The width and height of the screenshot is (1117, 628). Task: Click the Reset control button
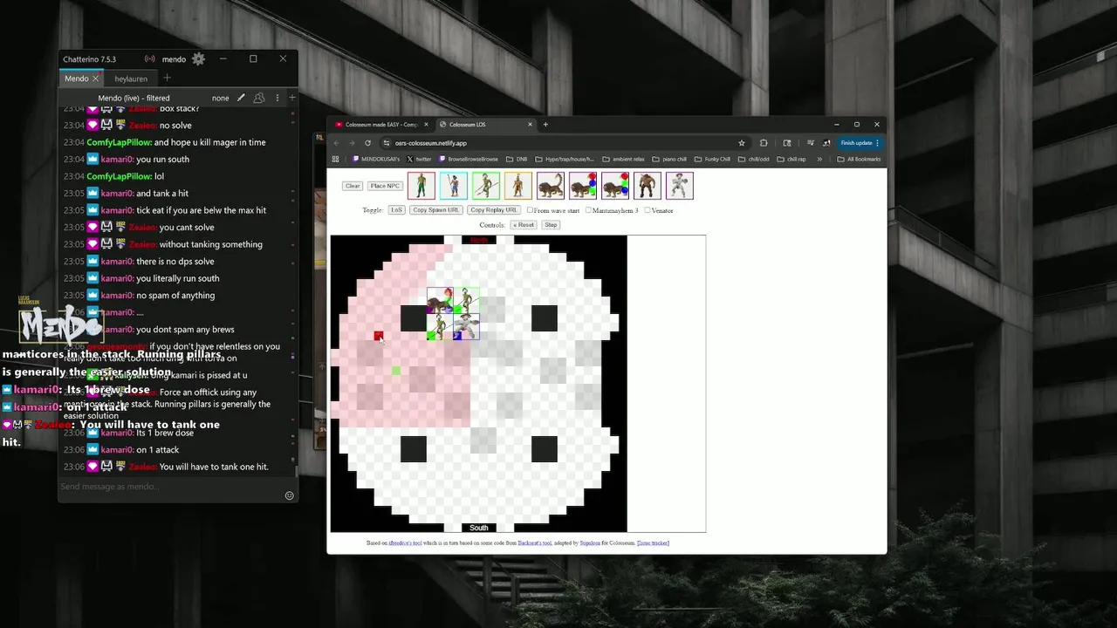[524, 225]
